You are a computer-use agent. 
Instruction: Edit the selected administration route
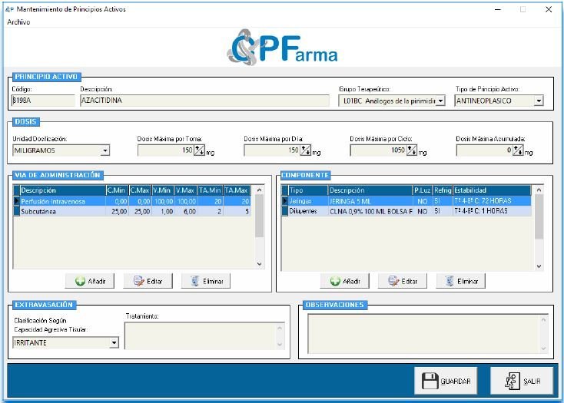click(x=148, y=281)
